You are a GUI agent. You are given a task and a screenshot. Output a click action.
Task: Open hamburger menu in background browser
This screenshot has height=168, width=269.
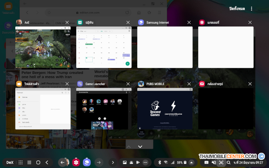160,13
